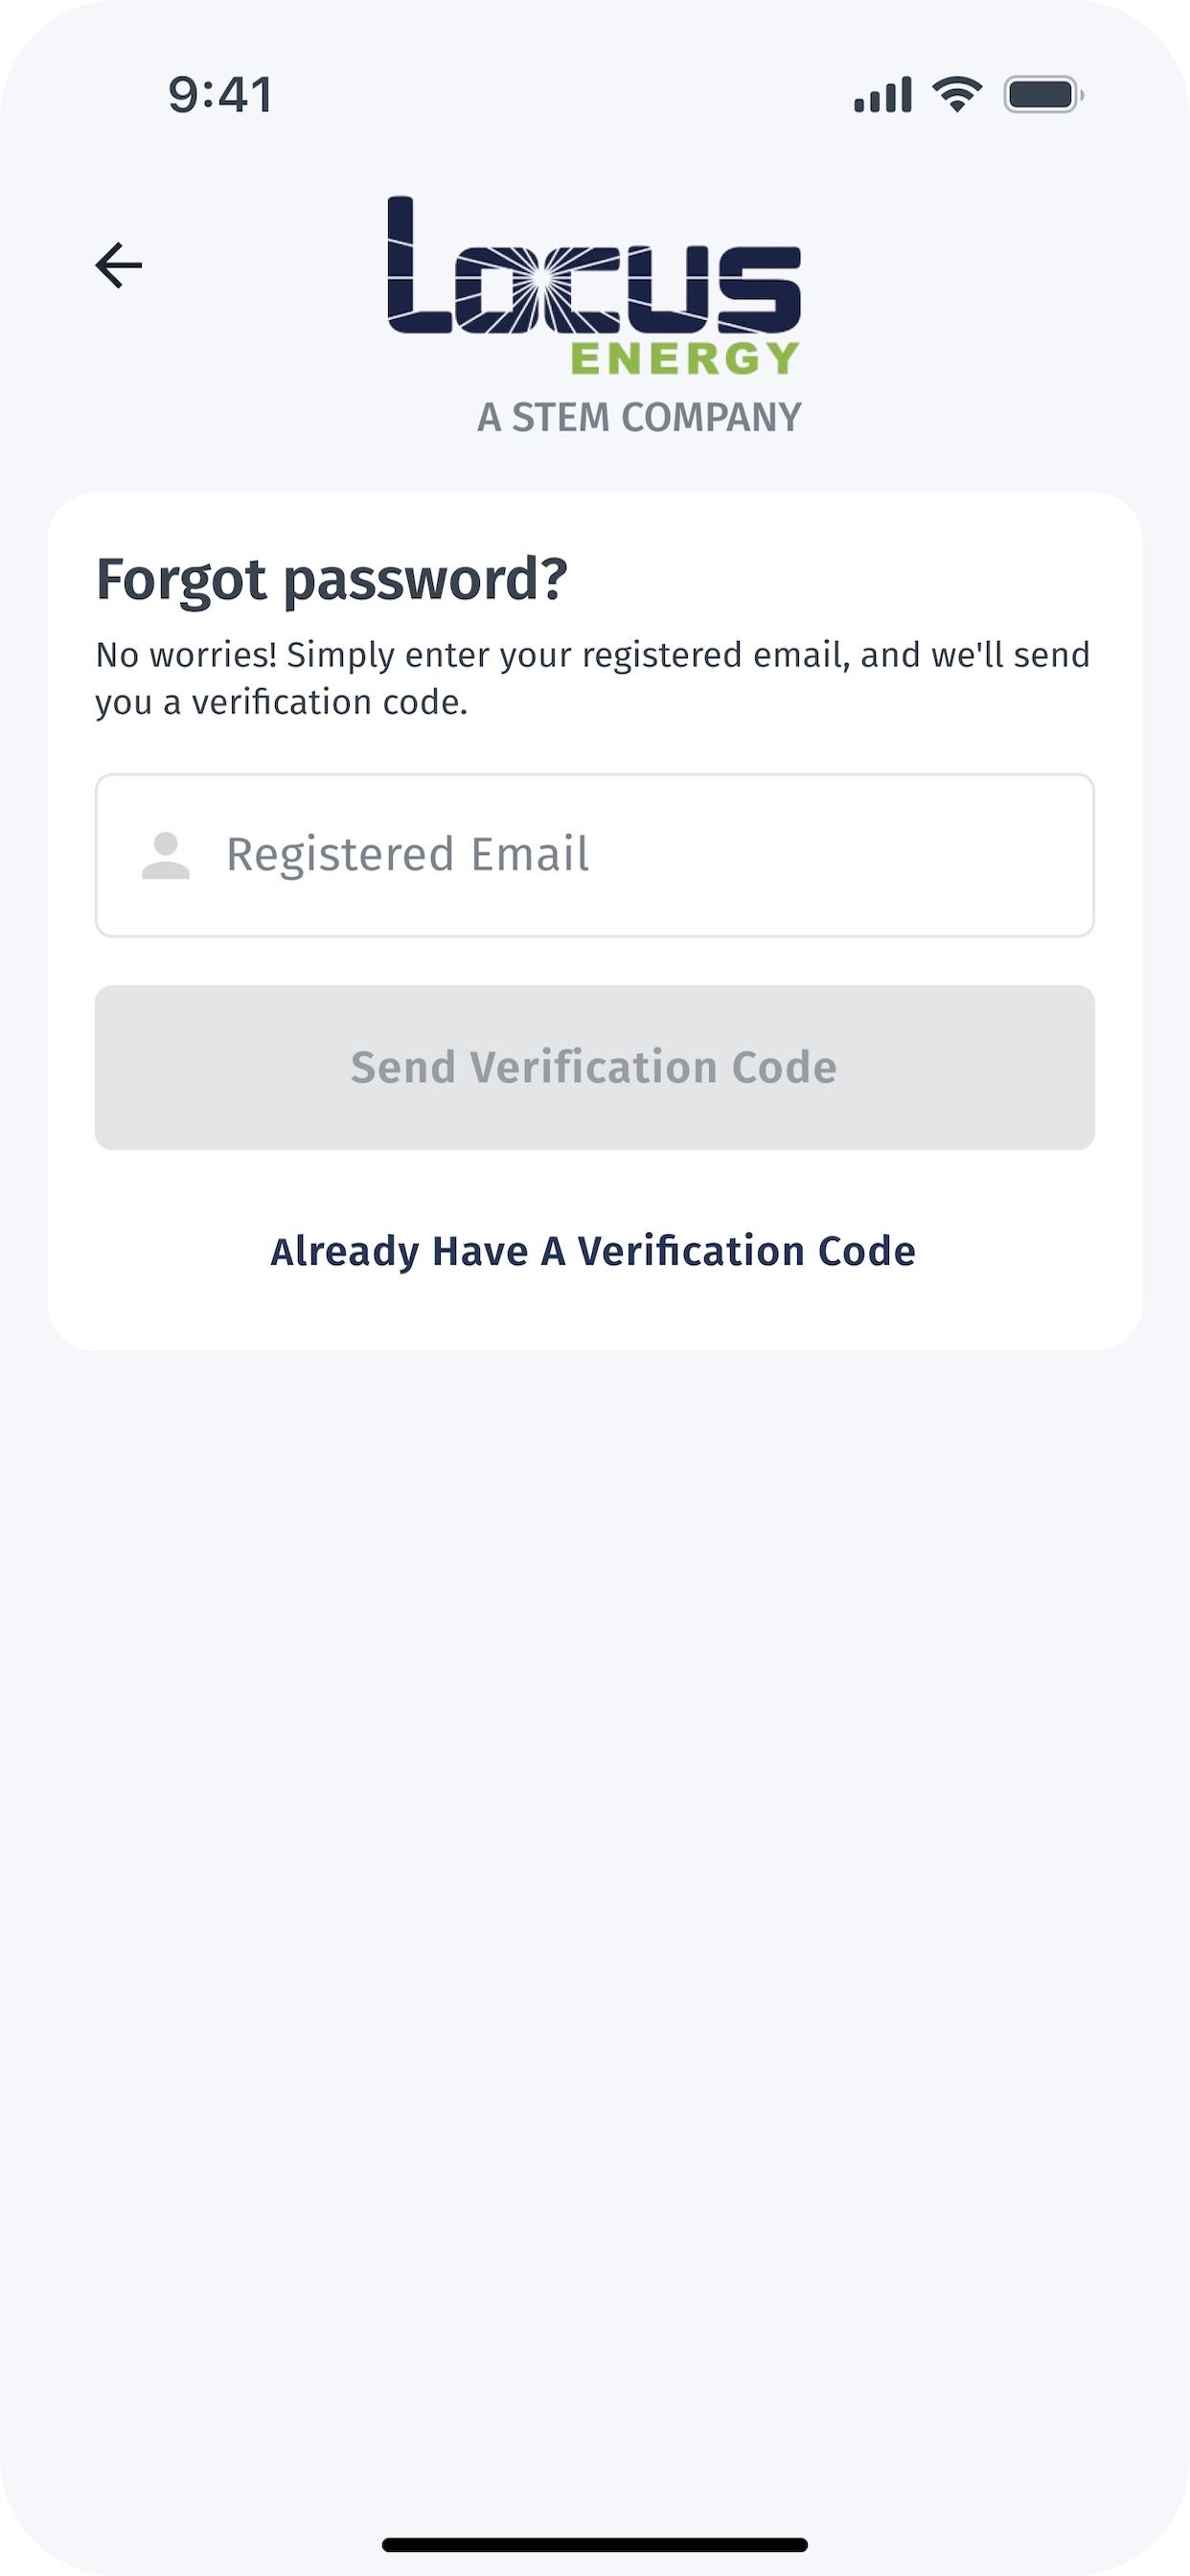
Task: Tap the No worries! instruction text
Action: pos(593,678)
